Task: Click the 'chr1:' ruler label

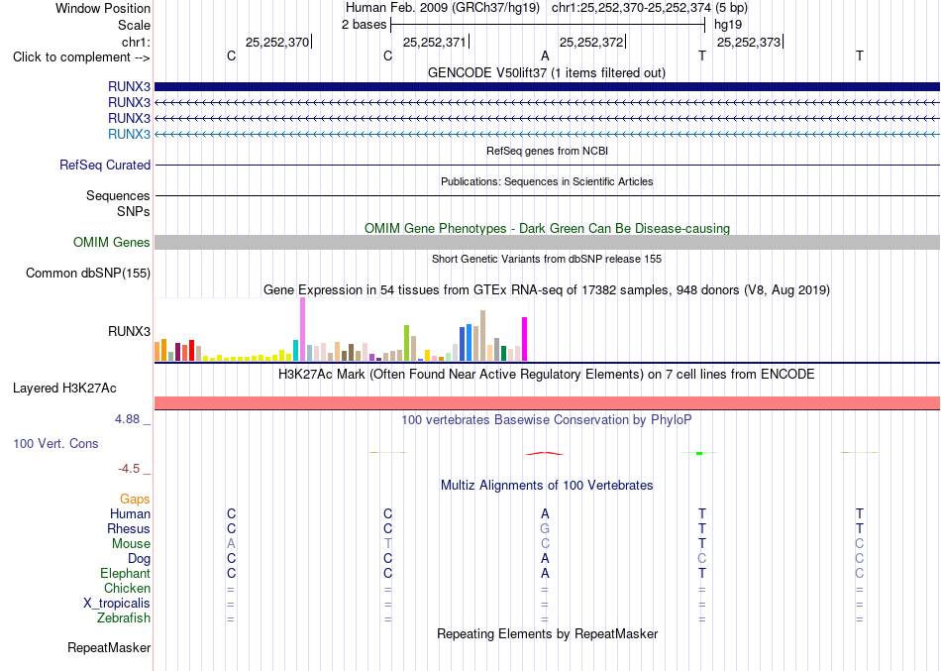Action: coord(136,42)
